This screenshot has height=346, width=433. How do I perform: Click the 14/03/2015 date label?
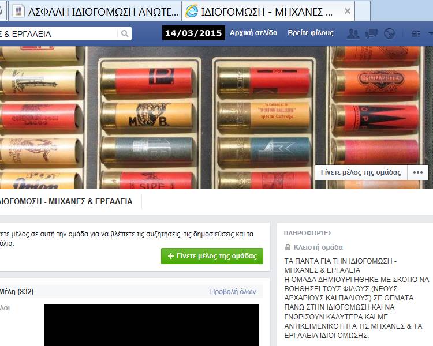[x=193, y=33]
